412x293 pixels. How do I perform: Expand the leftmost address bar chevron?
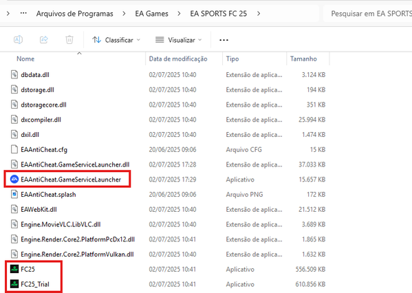[8, 13]
